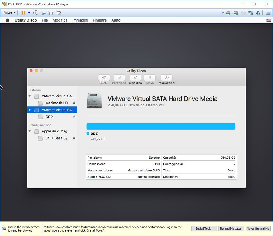Click the Mappa partizione GUID value
The width and height of the screenshot is (273, 236).
(144, 171)
